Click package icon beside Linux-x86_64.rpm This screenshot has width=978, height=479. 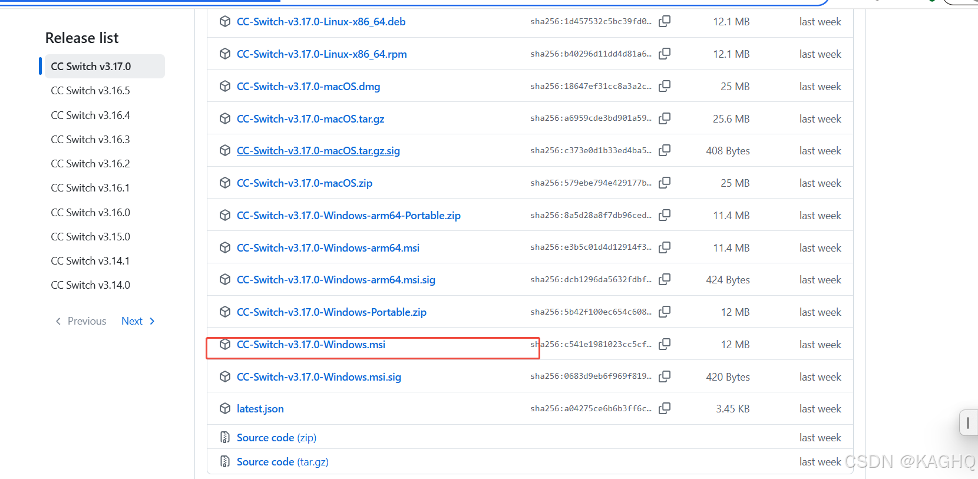[225, 54]
